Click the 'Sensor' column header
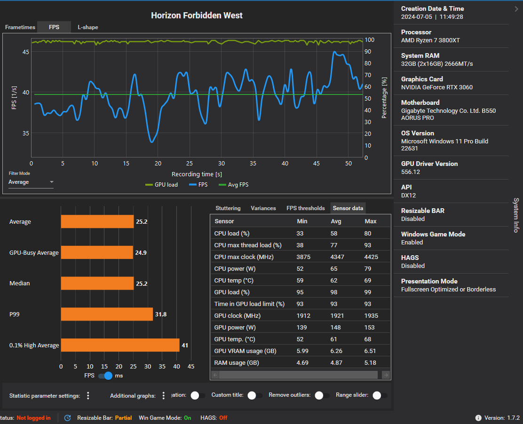 224,221
